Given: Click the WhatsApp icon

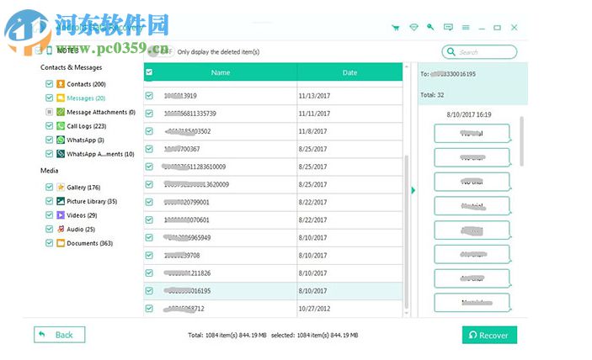Looking at the screenshot, I should 61,140.
